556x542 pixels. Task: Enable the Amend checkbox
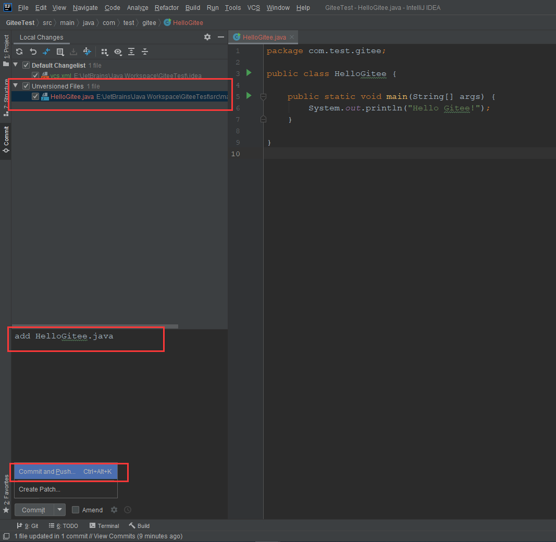(x=76, y=510)
